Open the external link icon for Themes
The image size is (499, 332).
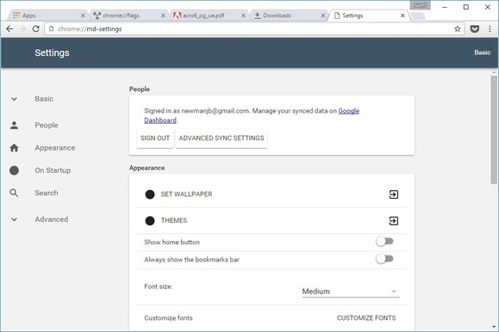point(394,220)
